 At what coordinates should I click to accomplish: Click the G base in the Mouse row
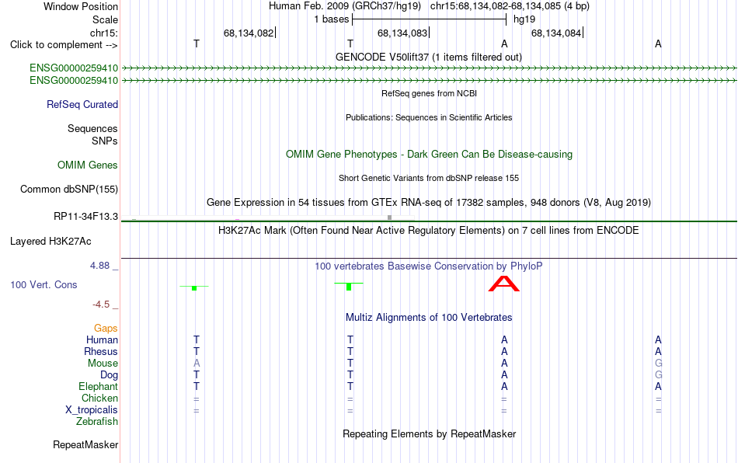coord(658,364)
